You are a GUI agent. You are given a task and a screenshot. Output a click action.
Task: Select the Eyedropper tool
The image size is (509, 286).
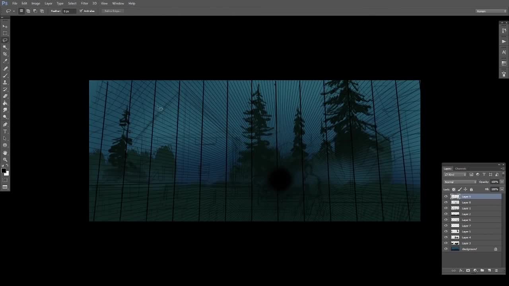pos(5,61)
